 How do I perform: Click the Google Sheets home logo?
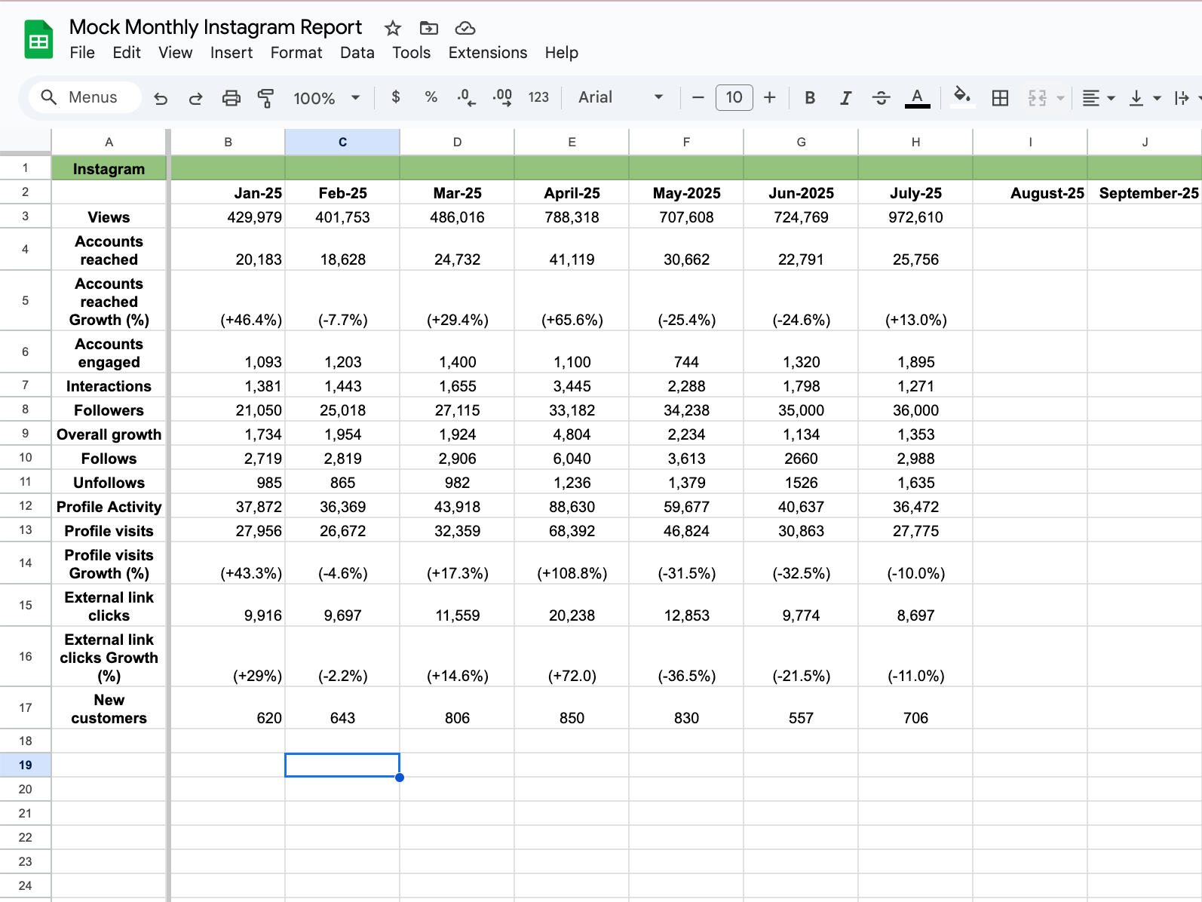pos(38,39)
